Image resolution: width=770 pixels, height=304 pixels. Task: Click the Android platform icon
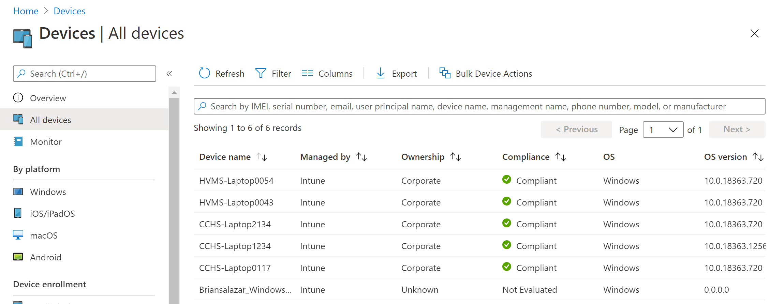[x=18, y=257]
